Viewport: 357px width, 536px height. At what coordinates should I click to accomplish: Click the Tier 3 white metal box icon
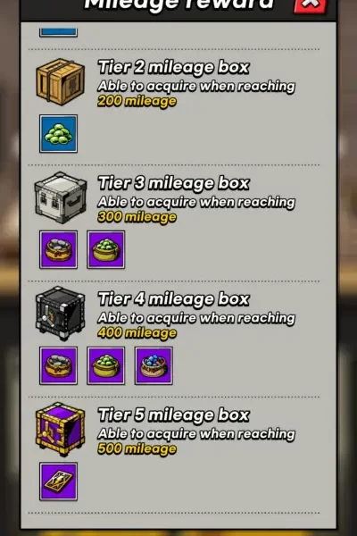60,197
